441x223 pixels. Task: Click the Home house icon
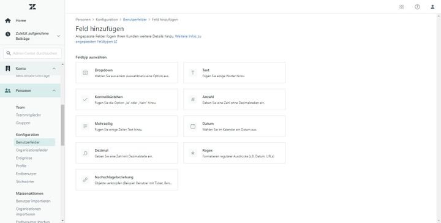pos(8,21)
